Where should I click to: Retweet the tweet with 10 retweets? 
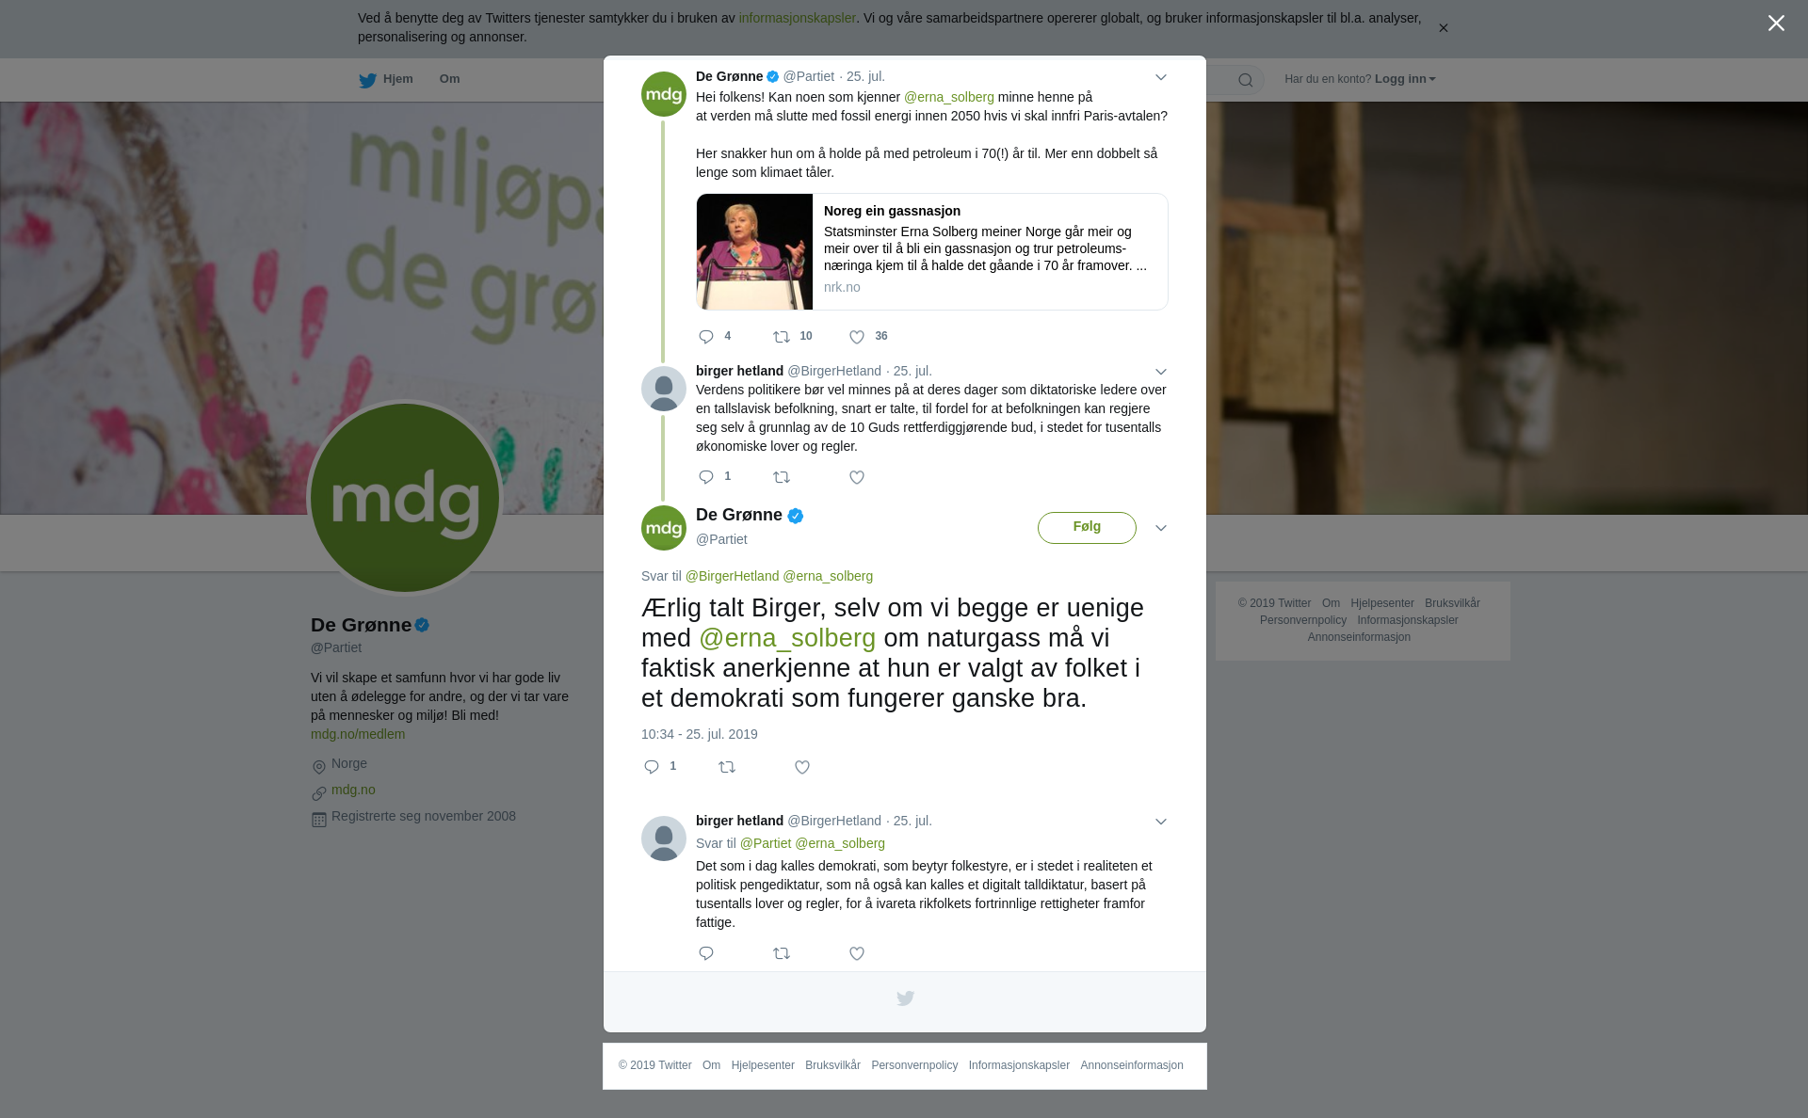pyautogui.click(x=782, y=337)
